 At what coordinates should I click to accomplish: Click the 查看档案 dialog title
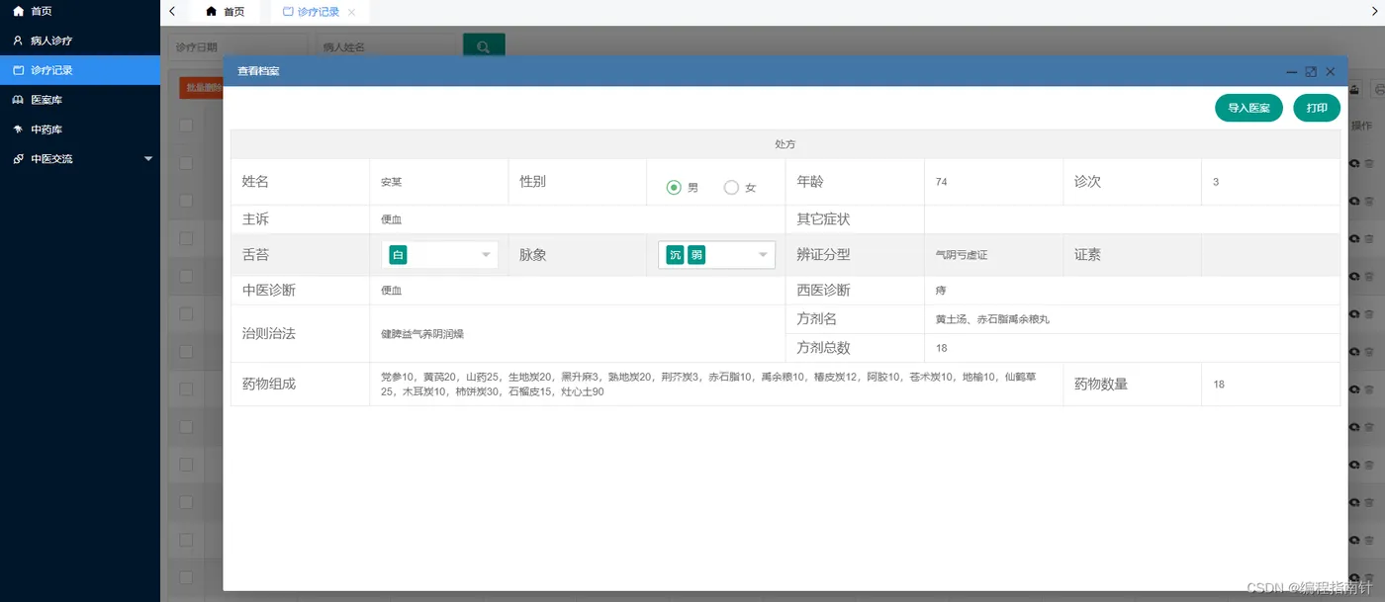point(258,71)
